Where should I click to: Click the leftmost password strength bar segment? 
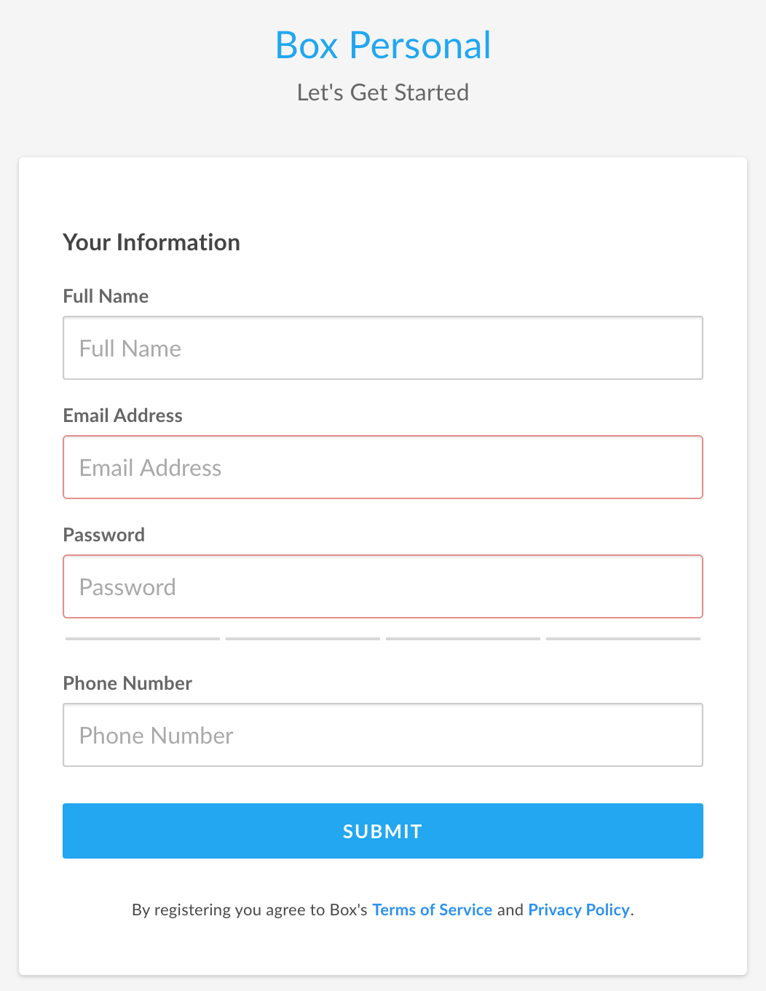[x=143, y=639]
